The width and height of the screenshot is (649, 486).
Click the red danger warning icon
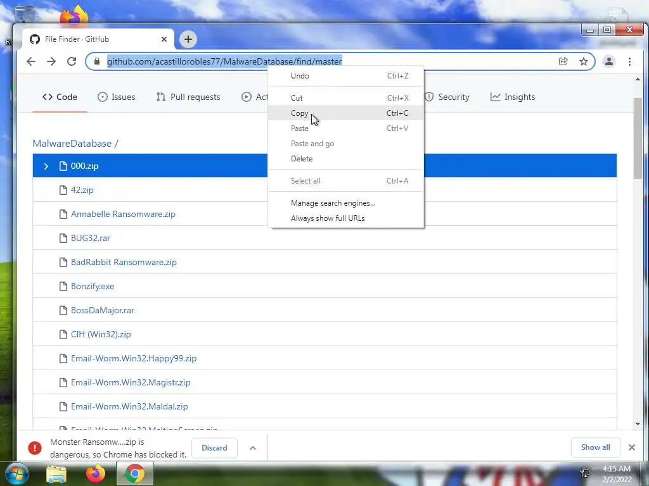tap(35, 448)
